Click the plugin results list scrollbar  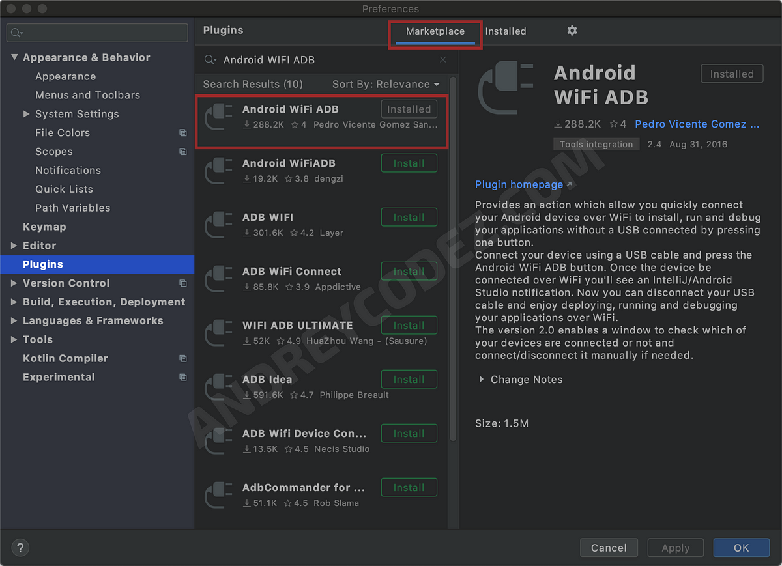click(x=453, y=259)
